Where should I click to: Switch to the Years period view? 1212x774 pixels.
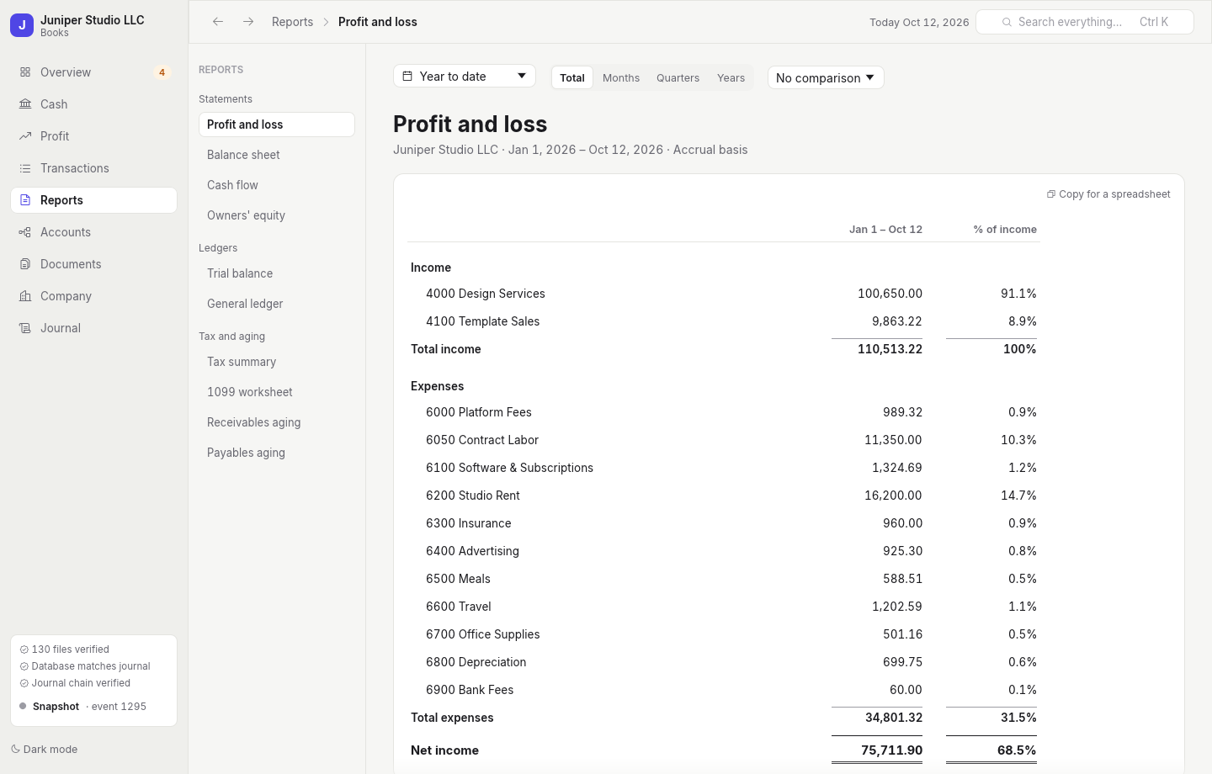coord(731,77)
